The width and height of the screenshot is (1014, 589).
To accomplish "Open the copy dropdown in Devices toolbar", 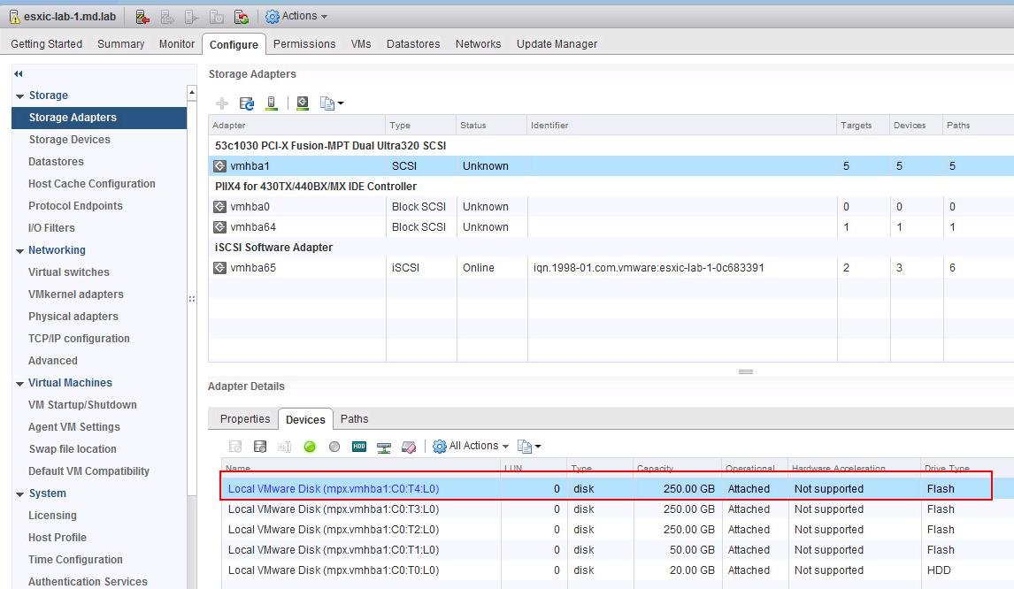I will 529,446.
